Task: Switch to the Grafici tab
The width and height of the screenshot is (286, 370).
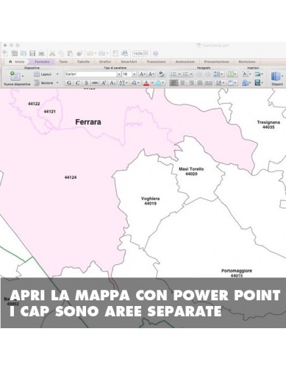Action: click(x=105, y=61)
